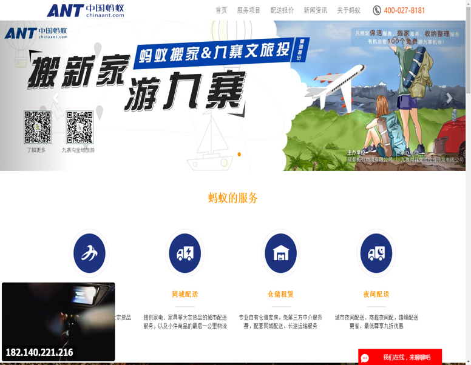
Task: Click the 400-027-8181 phone number
Action: point(404,11)
